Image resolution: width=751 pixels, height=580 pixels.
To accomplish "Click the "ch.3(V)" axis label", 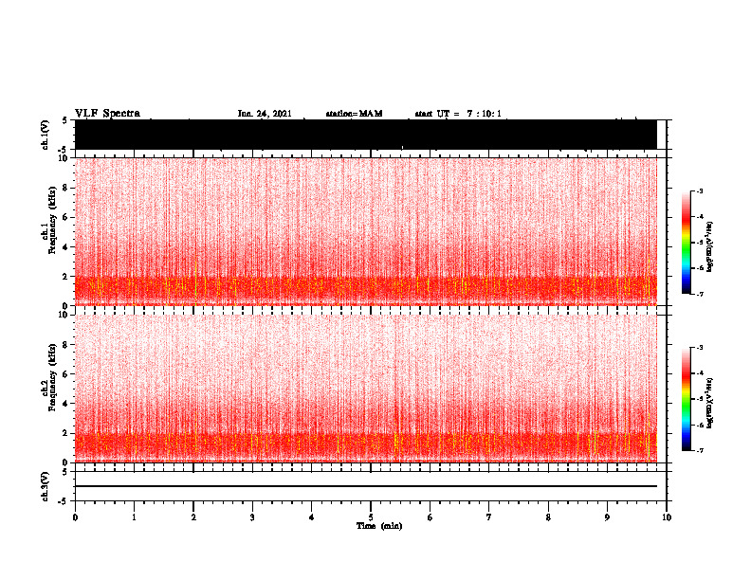I will tap(46, 486).
